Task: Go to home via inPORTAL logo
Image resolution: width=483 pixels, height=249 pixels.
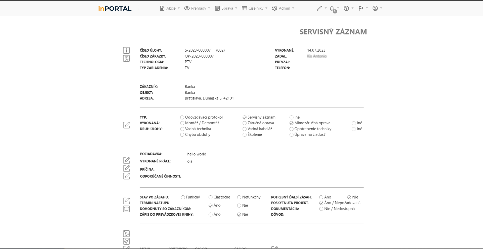Action: tap(115, 9)
